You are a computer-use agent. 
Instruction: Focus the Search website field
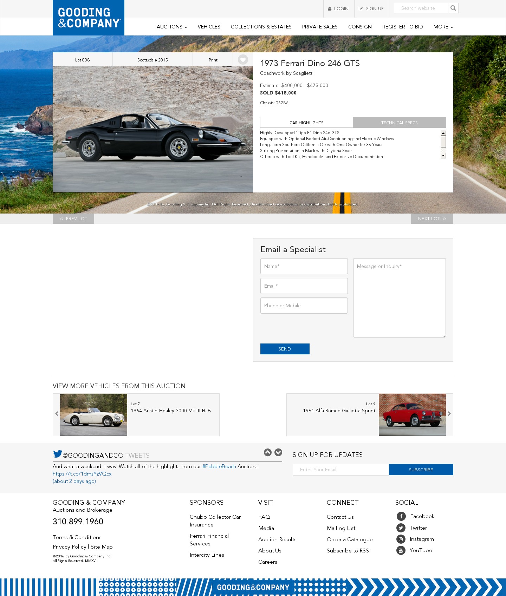click(421, 8)
